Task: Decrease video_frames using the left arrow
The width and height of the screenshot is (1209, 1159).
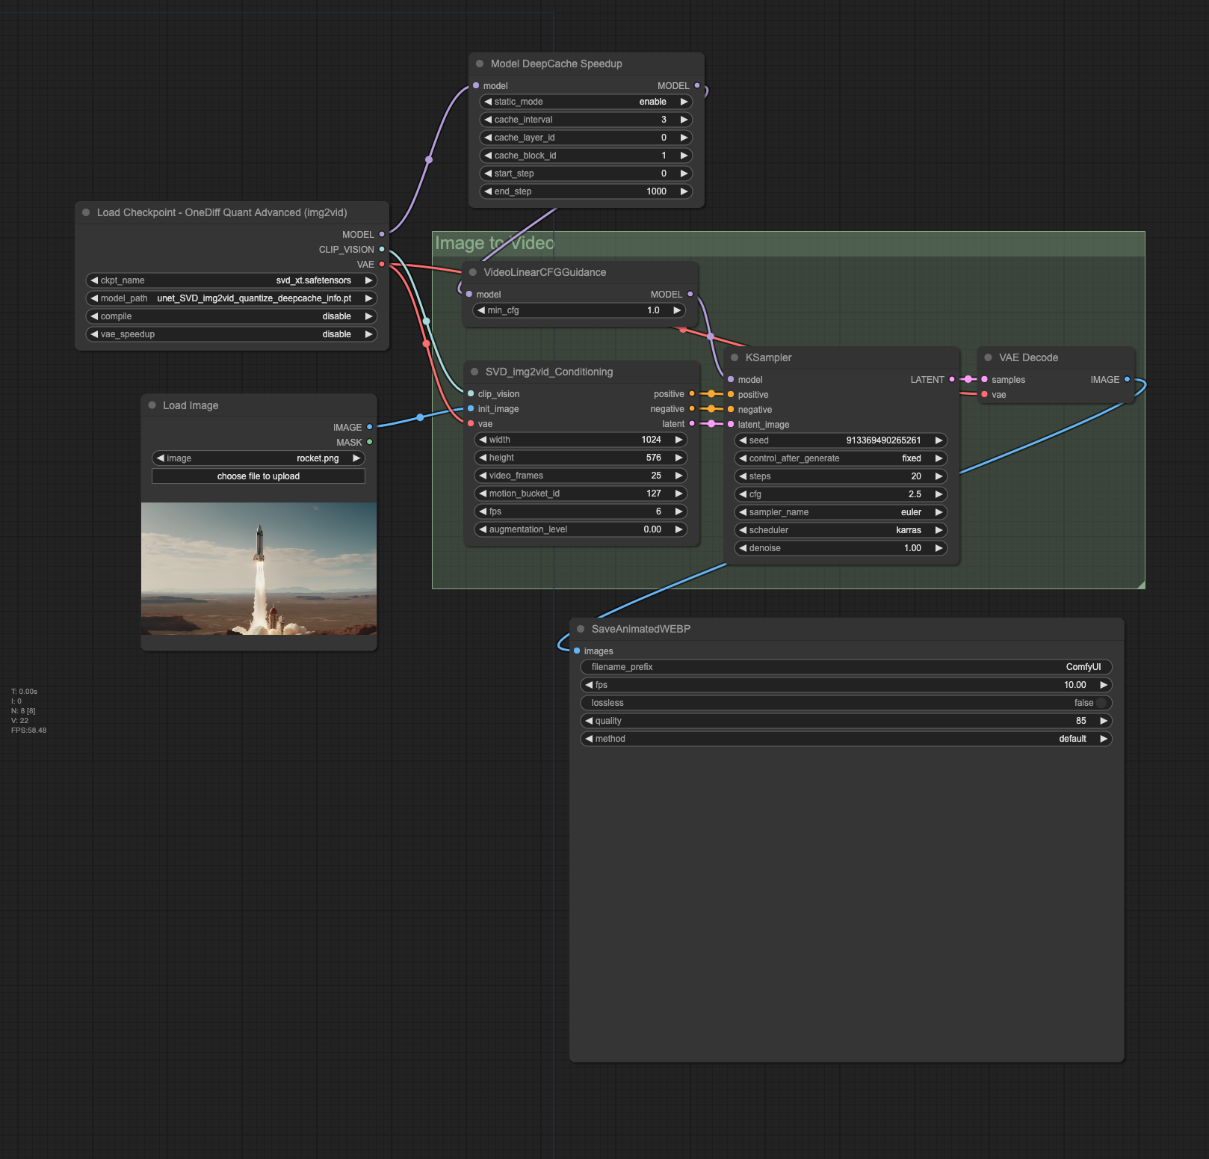Action: point(483,476)
